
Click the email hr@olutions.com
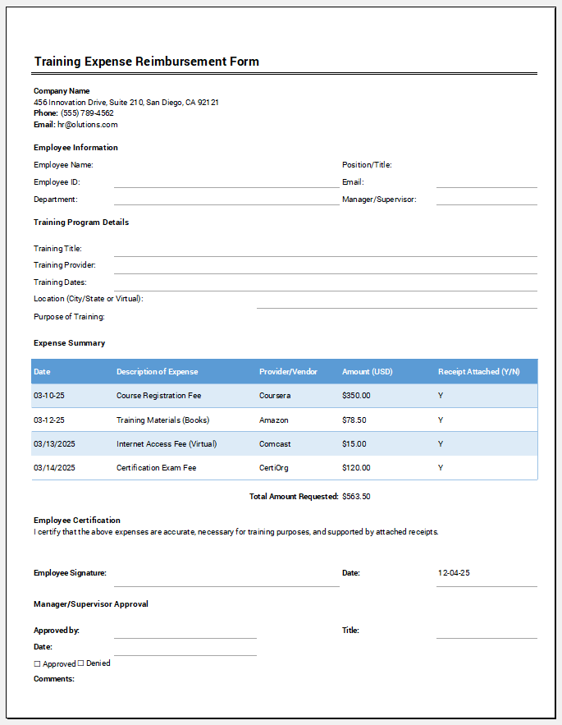click(87, 124)
